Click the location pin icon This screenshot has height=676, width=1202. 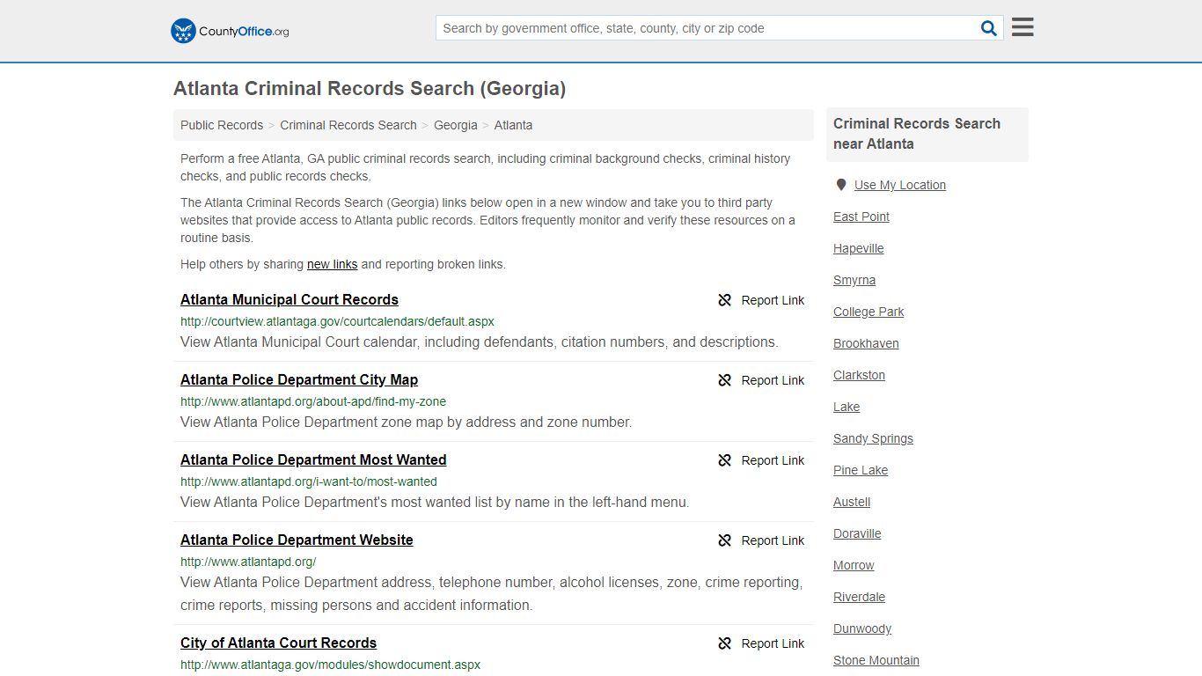coord(841,185)
